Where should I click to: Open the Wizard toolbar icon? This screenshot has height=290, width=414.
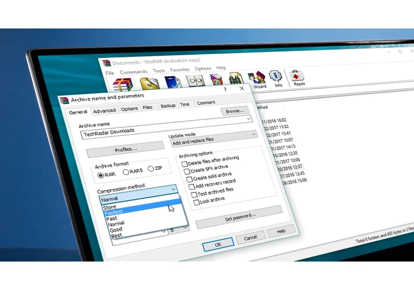(x=257, y=80)
